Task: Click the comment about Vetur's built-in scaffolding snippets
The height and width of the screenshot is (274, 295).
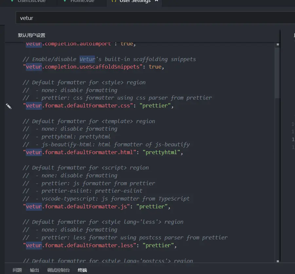Action: [x=109, y=59]
